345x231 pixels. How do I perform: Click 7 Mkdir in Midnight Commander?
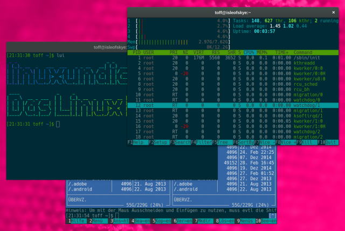click(x=203, y=221)
